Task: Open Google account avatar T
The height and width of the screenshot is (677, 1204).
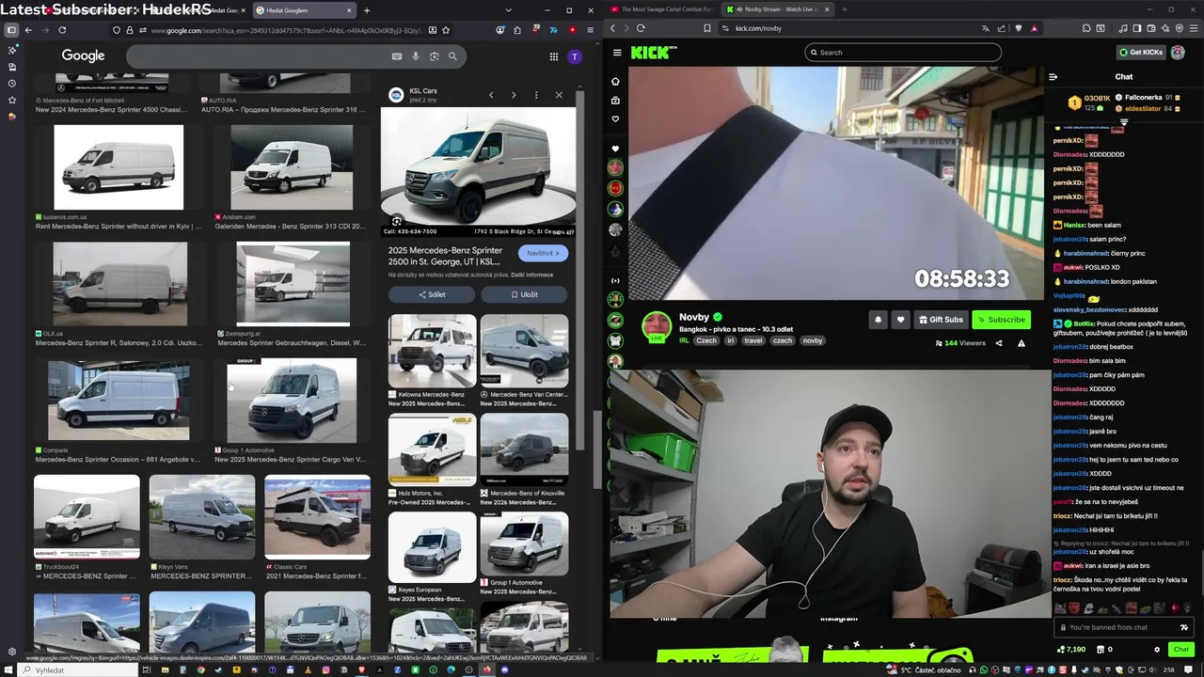Action: pyautogui.click(x=575, y=56)
